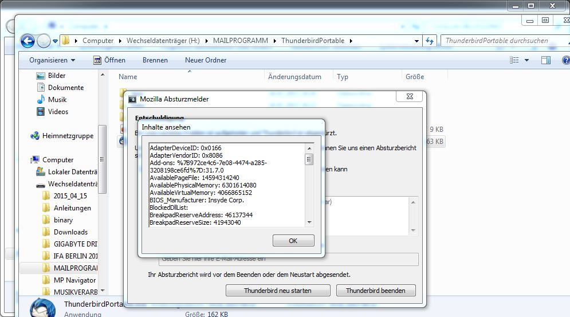570x317 pixels.
Task: Select MAILPROGRAMM in the address breadcrumb
Action: (x=241, y=41)
